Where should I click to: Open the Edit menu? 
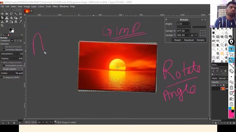pos(7,7)
